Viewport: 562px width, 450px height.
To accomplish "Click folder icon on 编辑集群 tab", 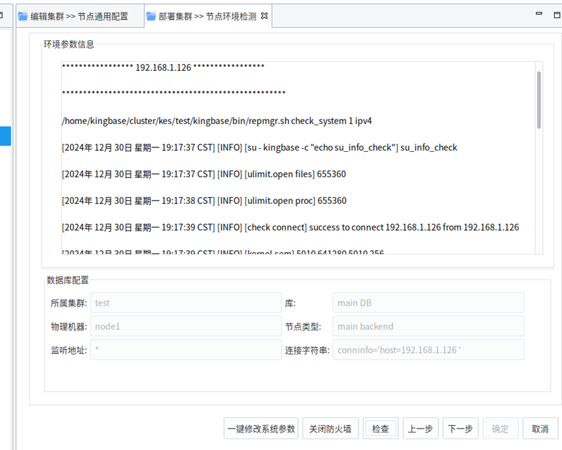I will pos(23,16).
